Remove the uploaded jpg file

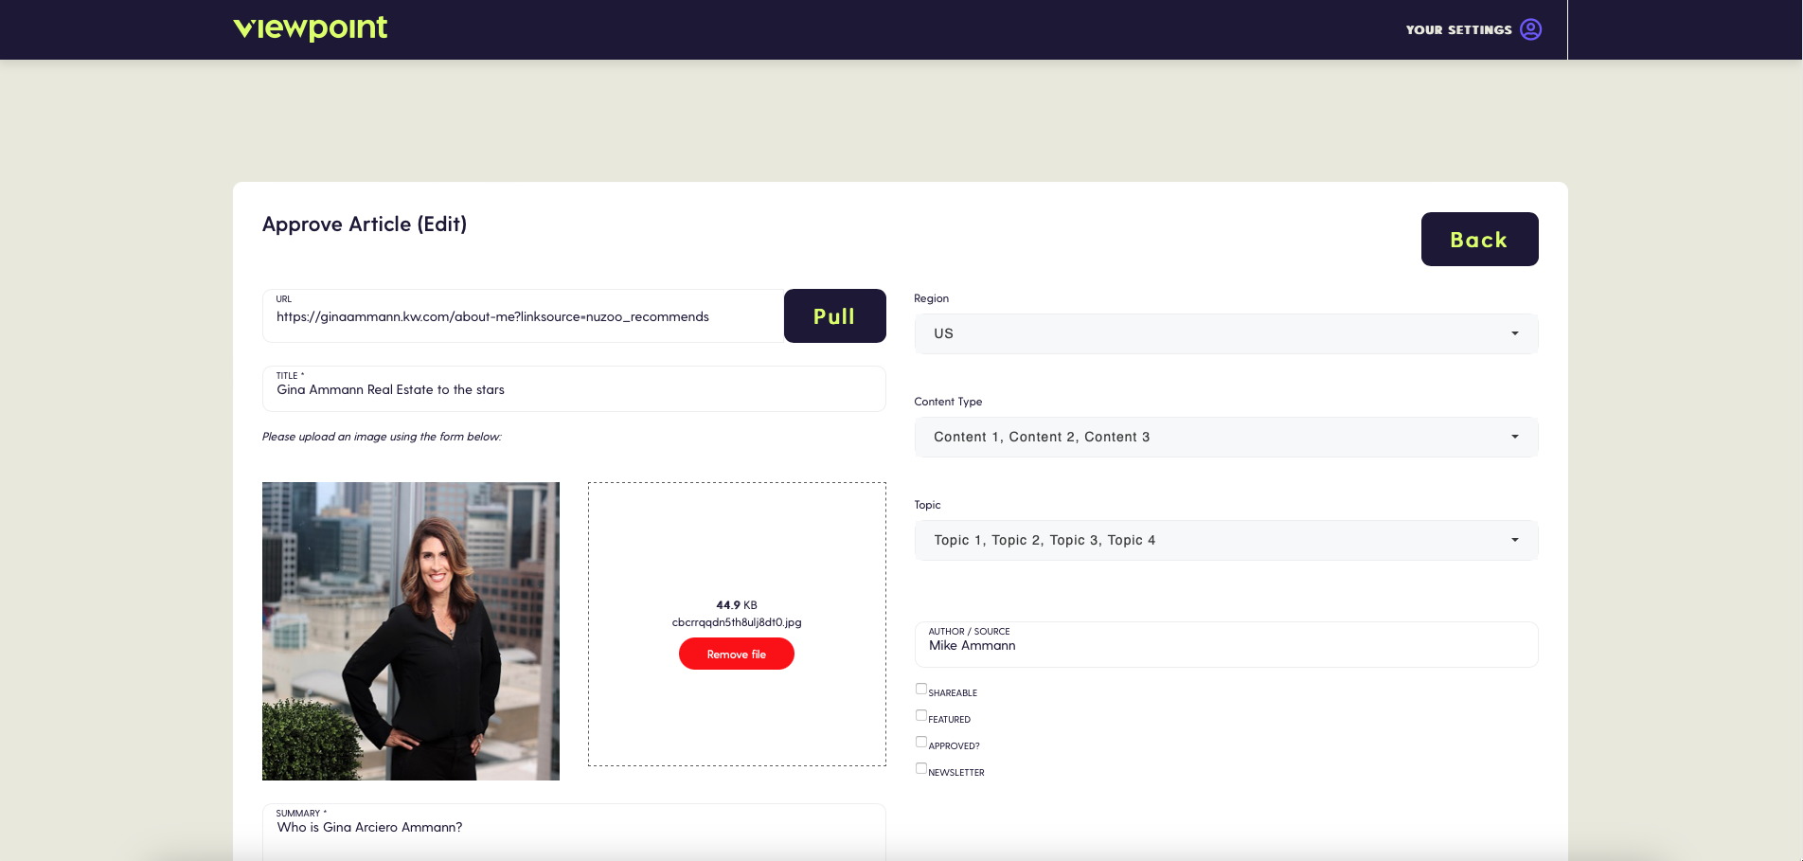pyautogui.click(x=736, y=654)
